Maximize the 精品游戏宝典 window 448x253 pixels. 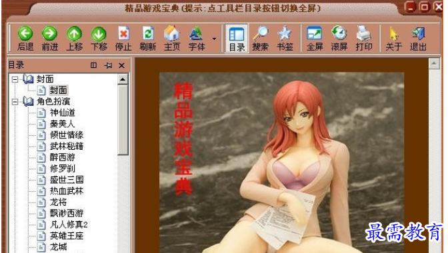tap(425, 7)
